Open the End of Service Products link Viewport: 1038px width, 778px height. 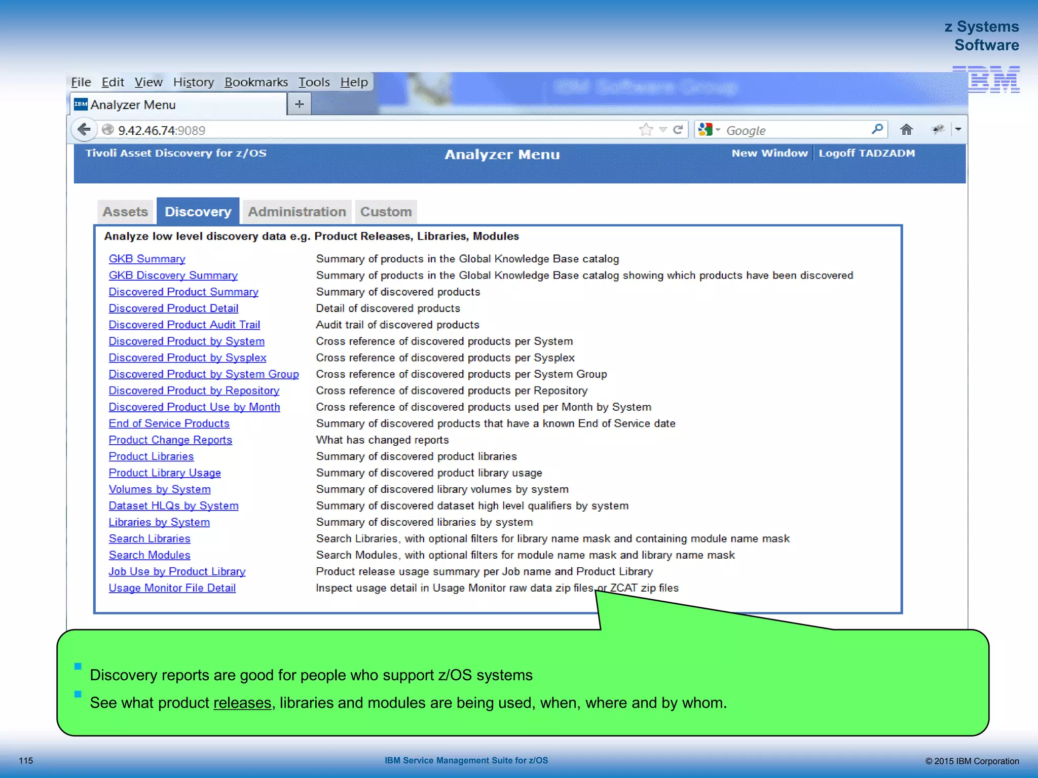pos(169,423)
